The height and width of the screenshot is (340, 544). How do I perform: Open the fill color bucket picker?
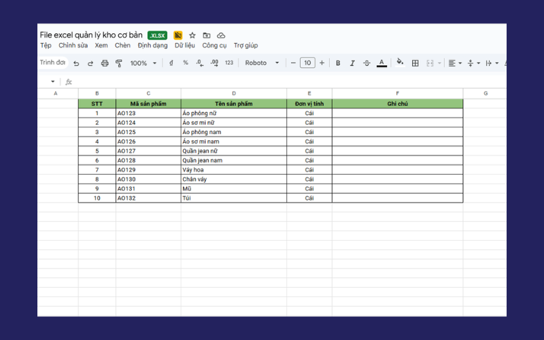click(400, 63)
